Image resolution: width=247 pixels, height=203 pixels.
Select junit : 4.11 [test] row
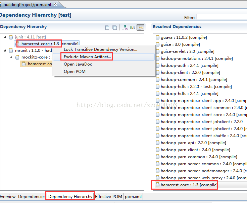click(28, 37)
